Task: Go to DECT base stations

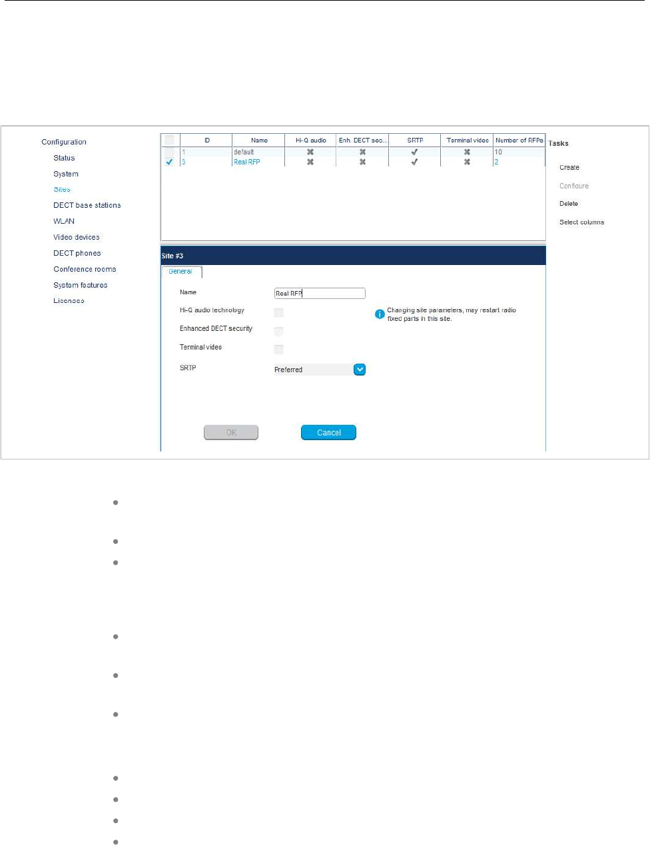Action: [87, 205]
